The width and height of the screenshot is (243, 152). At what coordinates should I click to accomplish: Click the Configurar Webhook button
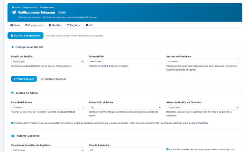[54, 79]
